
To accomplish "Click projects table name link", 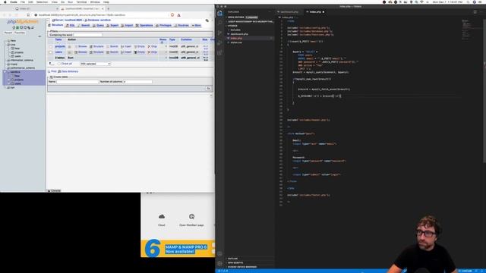I will [60, 46].
